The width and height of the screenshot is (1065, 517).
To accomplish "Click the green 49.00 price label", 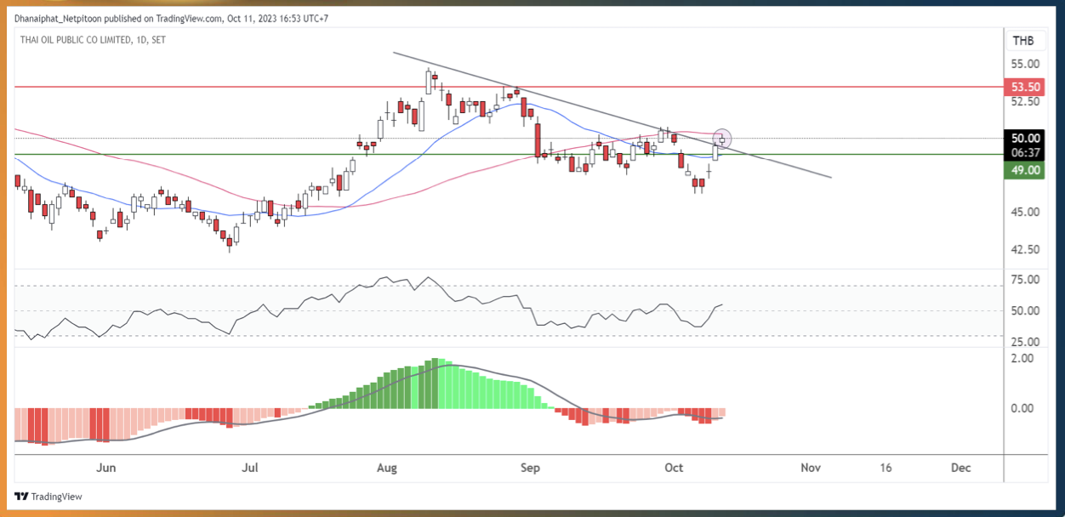I will coord(1022,170).
